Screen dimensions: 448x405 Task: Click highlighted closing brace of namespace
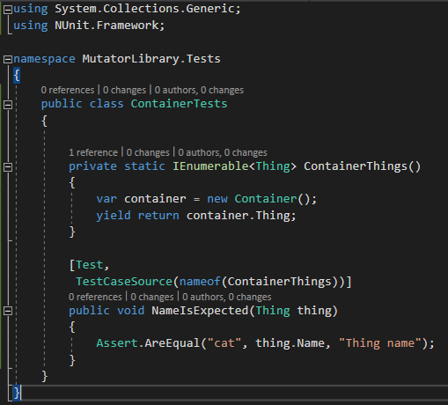coord(17,393)
